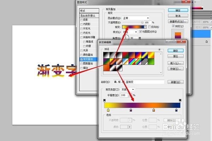Select the violet, green, orange gradient preset
212x141 pixels.
[106, 61]
